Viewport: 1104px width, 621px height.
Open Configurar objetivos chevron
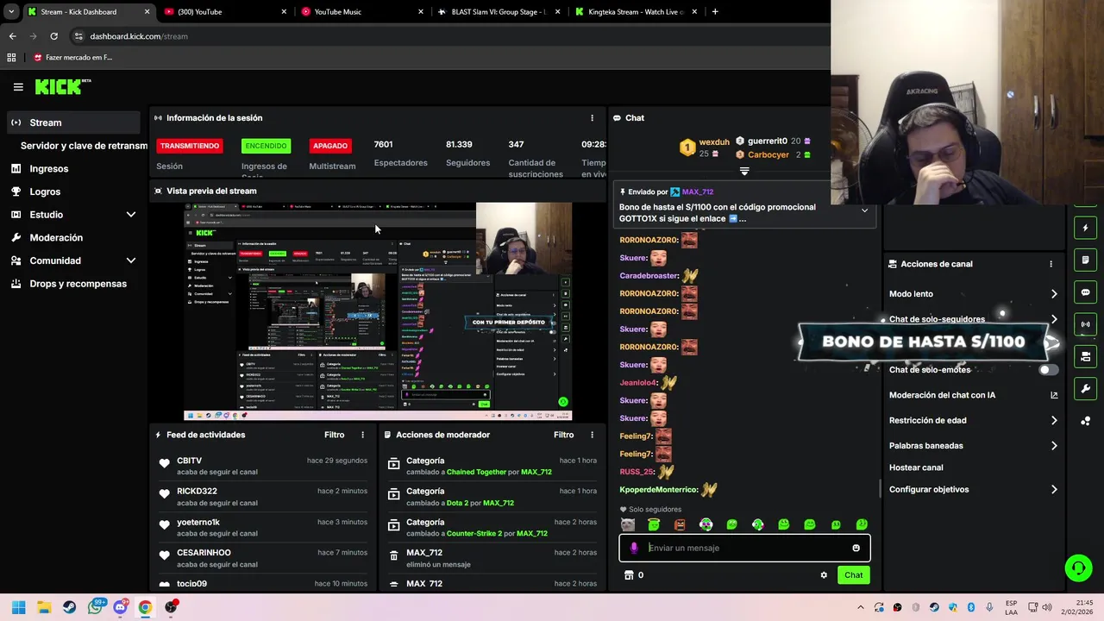pos(1054,490)
